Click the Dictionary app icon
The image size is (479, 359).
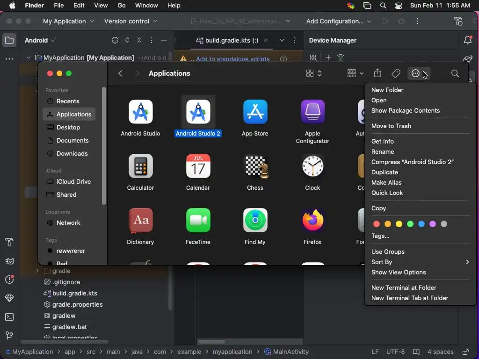[x=140, y=221]
